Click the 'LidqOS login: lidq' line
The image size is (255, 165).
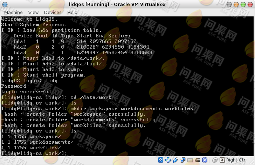click(29, 81)
